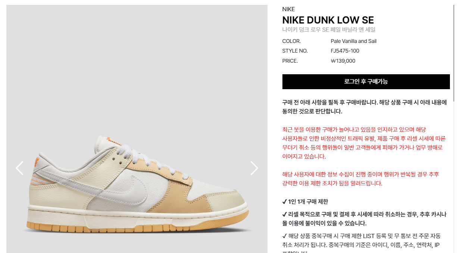Select the NIKE DUNK LOW SE title
460x253 pixels.
click(x=328, y=20)
